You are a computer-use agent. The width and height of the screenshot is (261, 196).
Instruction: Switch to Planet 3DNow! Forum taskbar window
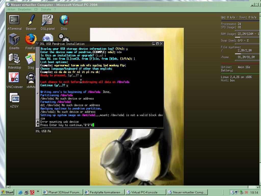tap(62, 192)
